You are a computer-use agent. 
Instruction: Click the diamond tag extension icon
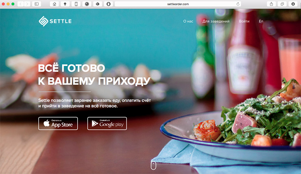pos(98,4)
